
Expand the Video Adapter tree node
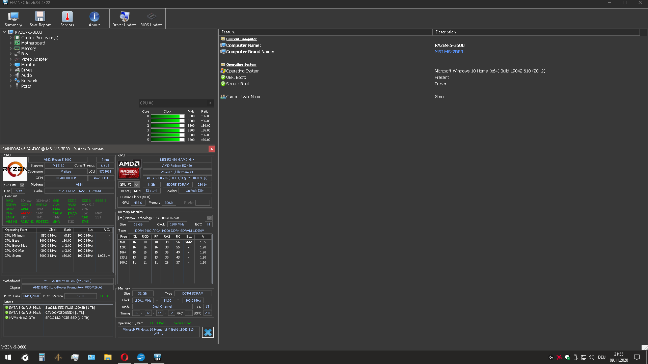click(x=10, y=59)
